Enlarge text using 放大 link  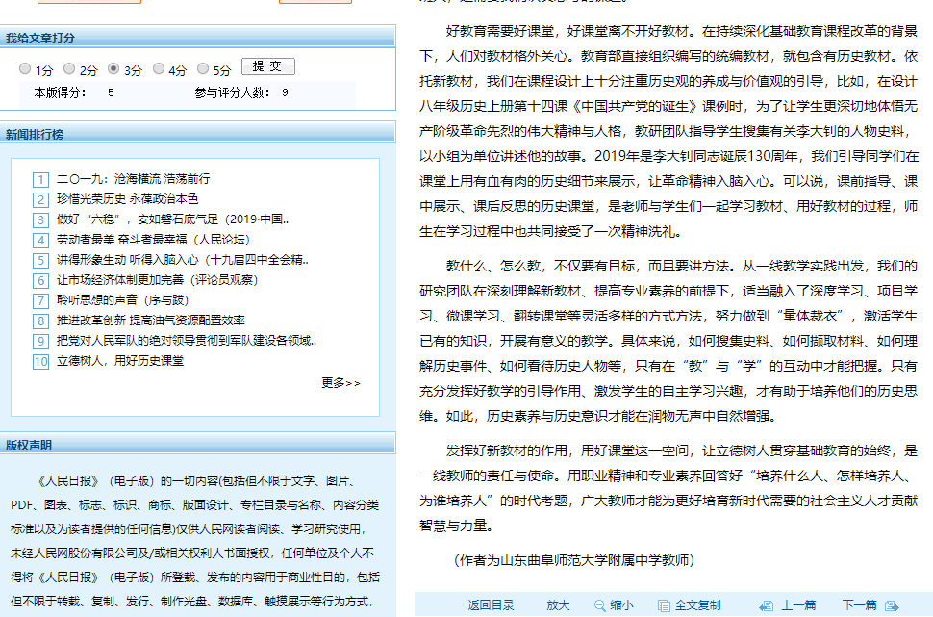pos(558,605)
